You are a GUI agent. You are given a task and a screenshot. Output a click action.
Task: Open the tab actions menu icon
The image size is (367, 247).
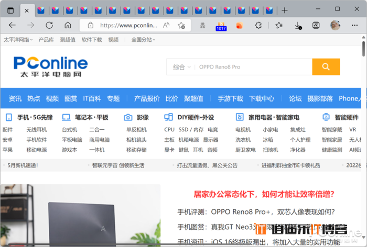(x=10, y=10)
